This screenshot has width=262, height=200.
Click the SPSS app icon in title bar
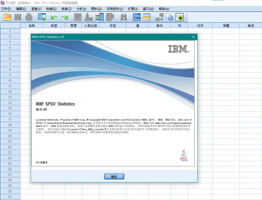(3, 3)
